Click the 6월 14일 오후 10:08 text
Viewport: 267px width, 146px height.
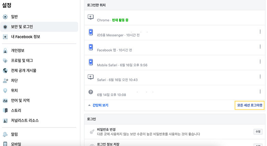pyautogui.click(x=112, y=95)
